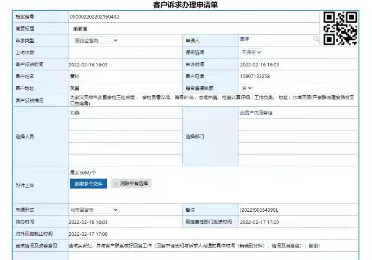Open the 是否直接回复 dropdown showing 否

[246, 88]
